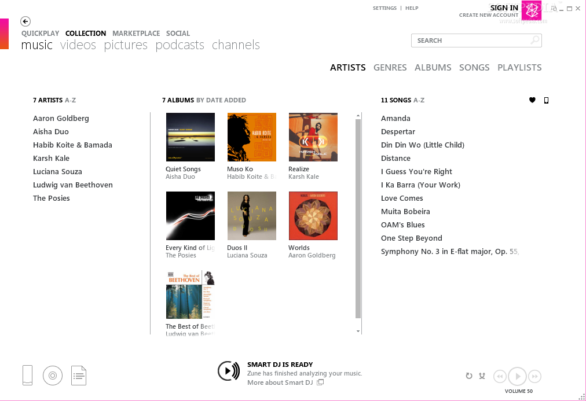The width and height of the screenshot is (586, 401).
Task: Select the song Amanda
Action: pyautogui.click(x=395, y=119)
